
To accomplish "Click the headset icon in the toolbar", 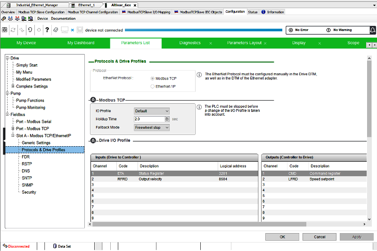I will 30,30.
